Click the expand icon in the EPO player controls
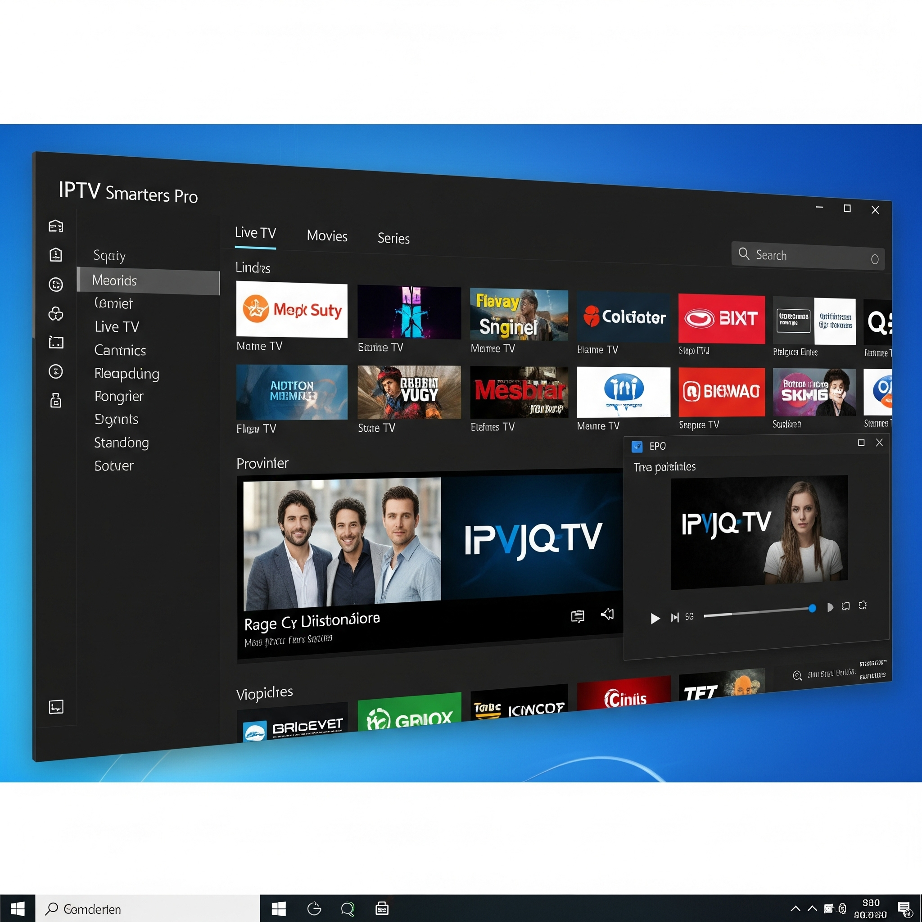Viewport: 922px width, 922px height. (x=845, y=606)
